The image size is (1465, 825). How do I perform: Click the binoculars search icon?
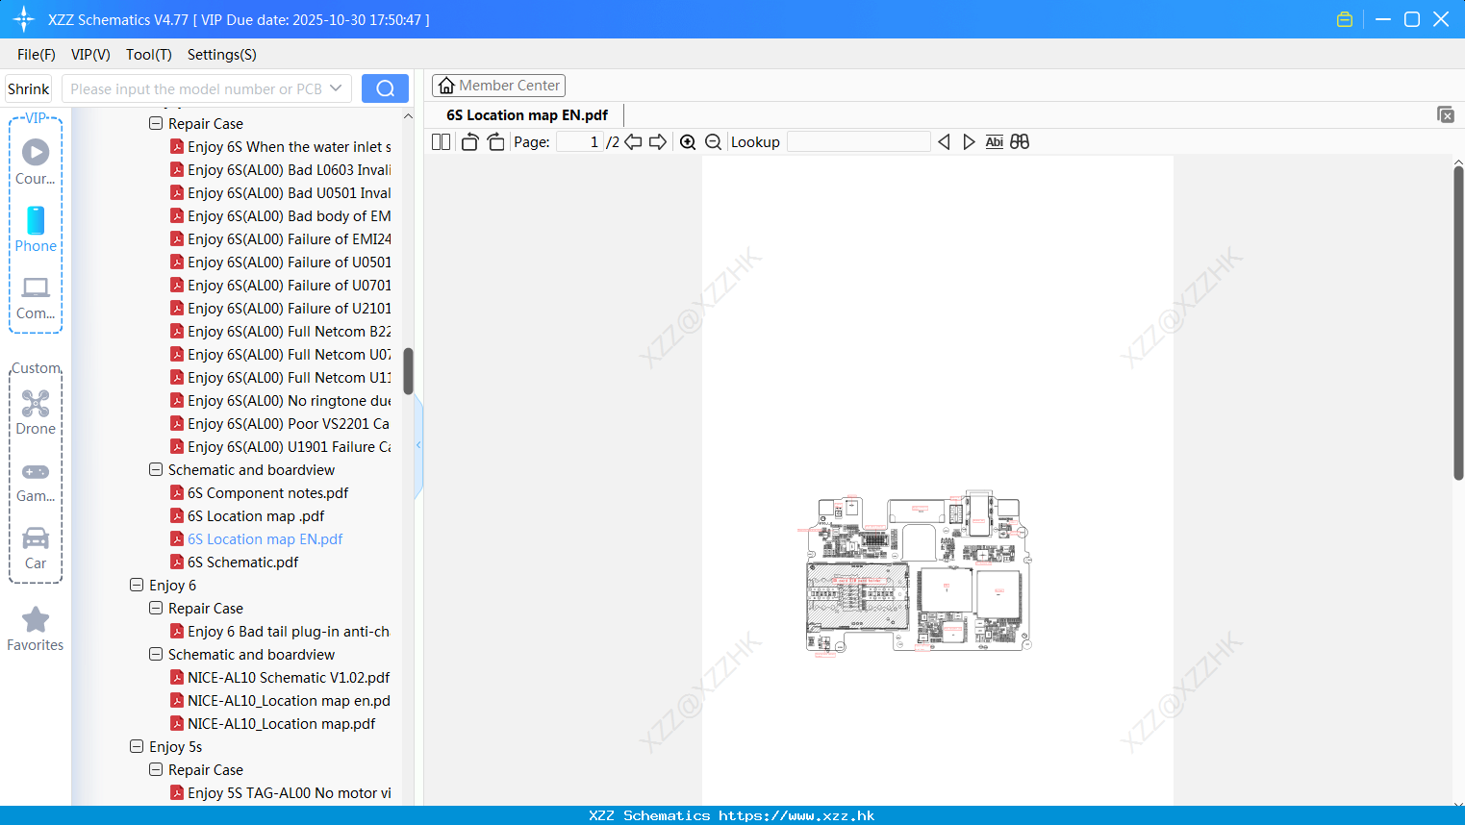click(x=1020, y=141)
